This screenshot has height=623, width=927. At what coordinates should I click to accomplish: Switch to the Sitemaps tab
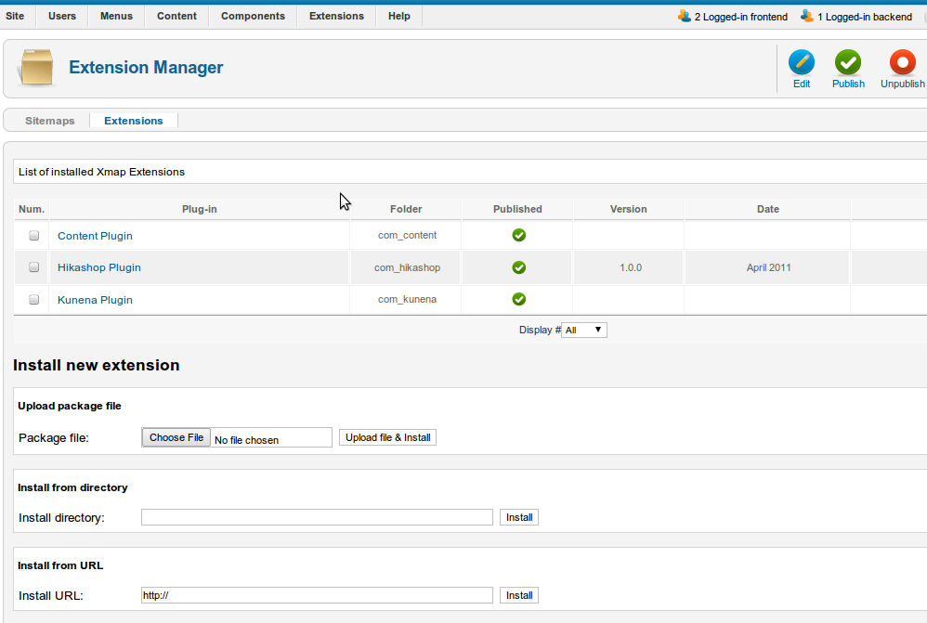[50, 121]
